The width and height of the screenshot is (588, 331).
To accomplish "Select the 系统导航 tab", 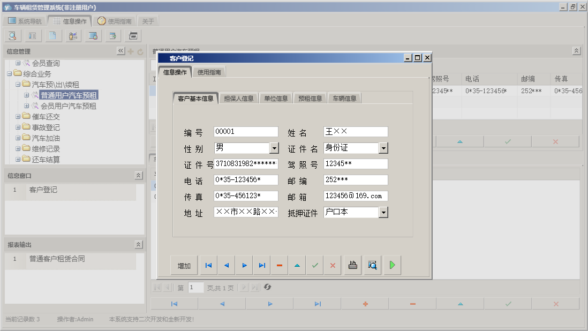I will click(x=23, y=20).
